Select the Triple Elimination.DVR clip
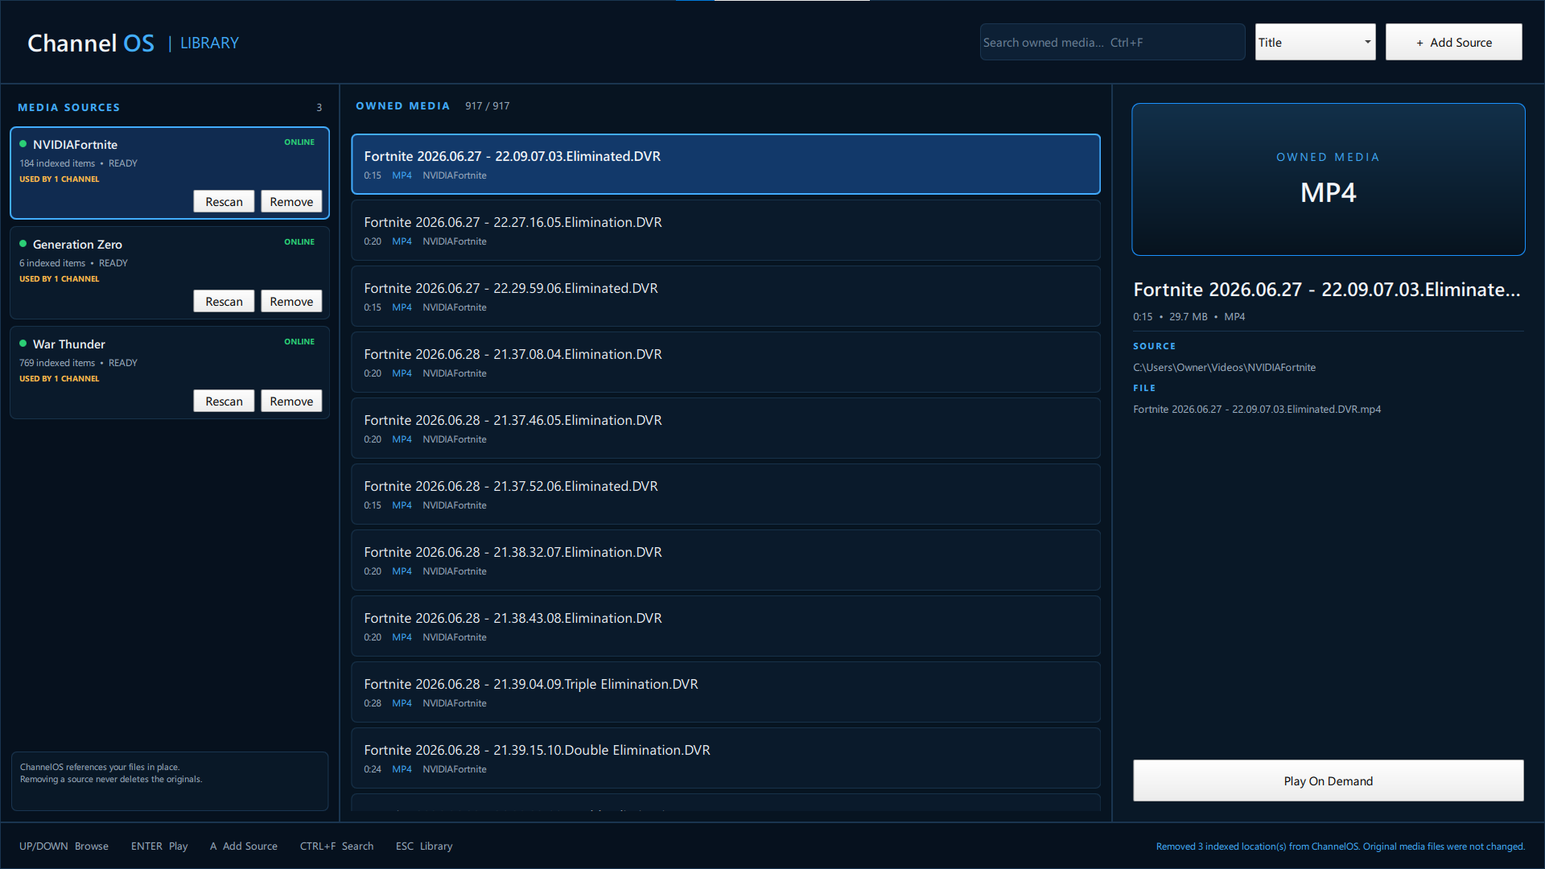Image resolution: width=1545 pixels, height=869 pixels. tap(726, 692)
